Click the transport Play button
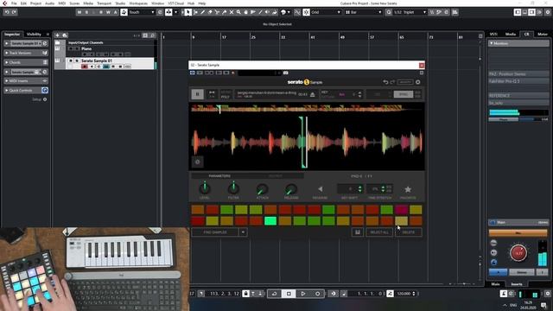 point(303,294)
